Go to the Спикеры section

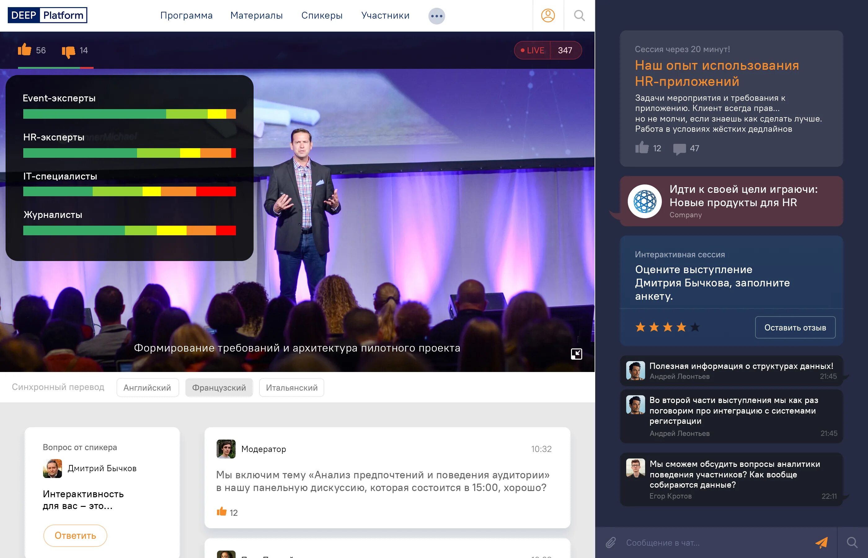point(322,15)
